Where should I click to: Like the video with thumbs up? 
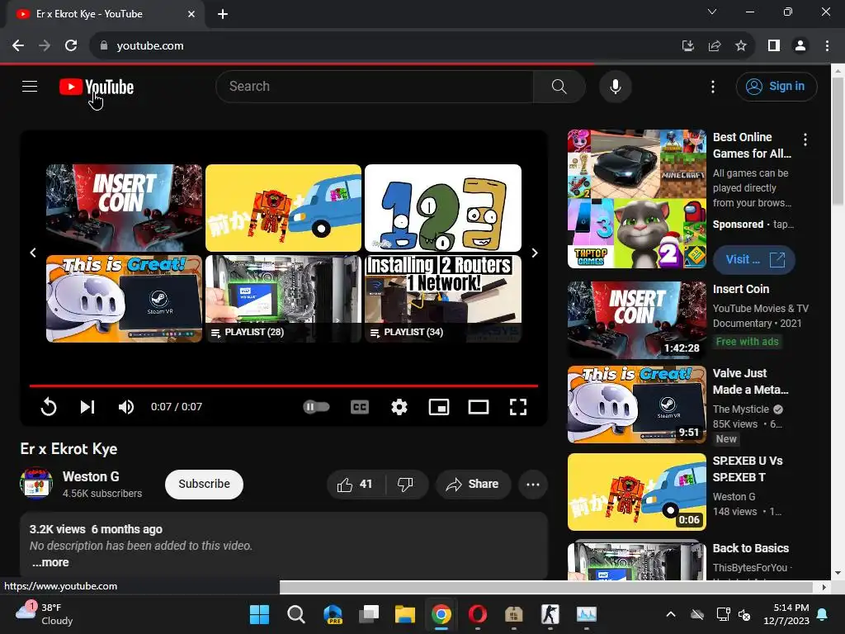356,484
